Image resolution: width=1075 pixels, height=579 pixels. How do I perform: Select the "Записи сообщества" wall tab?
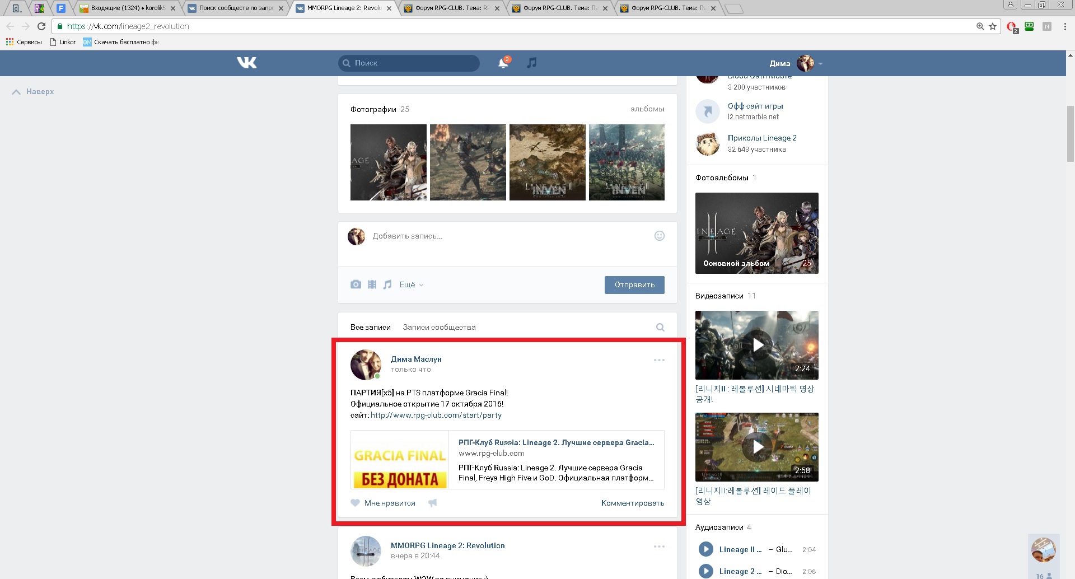440,328
